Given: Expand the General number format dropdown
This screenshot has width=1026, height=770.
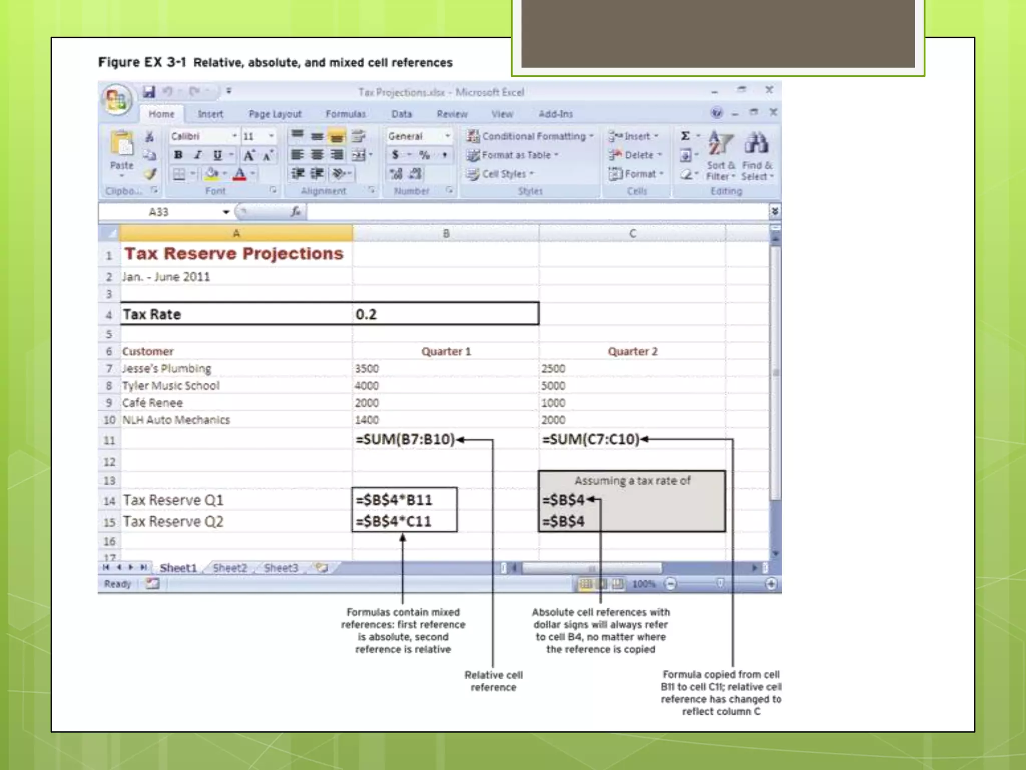Looking at the screenshot, I should (x=447, y=136).
